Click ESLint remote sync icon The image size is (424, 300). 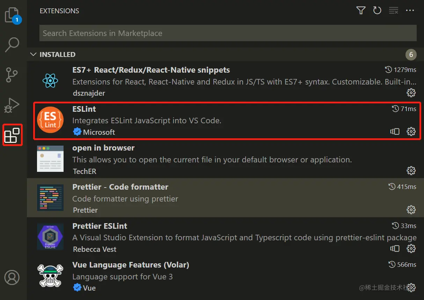coord(395,132)
